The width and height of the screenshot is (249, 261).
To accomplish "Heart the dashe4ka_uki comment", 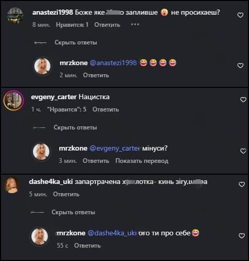I will click(x=242, y=184).
